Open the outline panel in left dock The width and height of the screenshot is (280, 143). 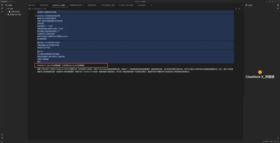point(2,8)
